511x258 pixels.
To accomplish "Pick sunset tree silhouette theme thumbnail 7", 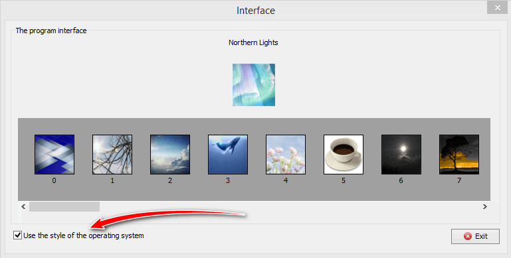I will pos(459,155).
